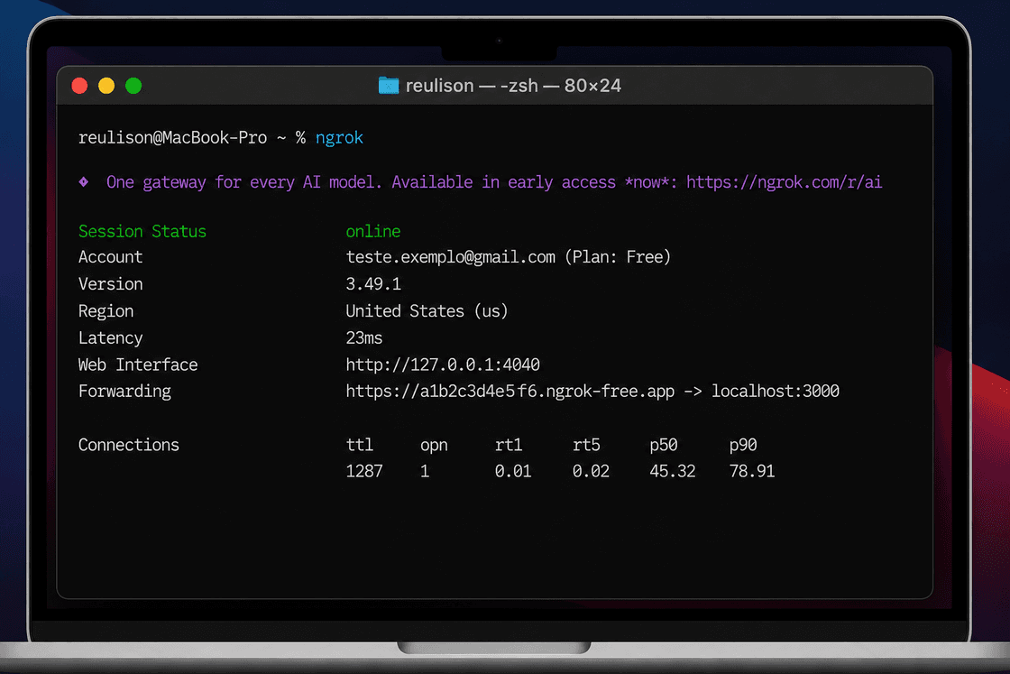Open the https://a1b2c3d4e5f6.ngrok-free.app forwarding URL
1010x674 pixels.
(x=510, y=391)
